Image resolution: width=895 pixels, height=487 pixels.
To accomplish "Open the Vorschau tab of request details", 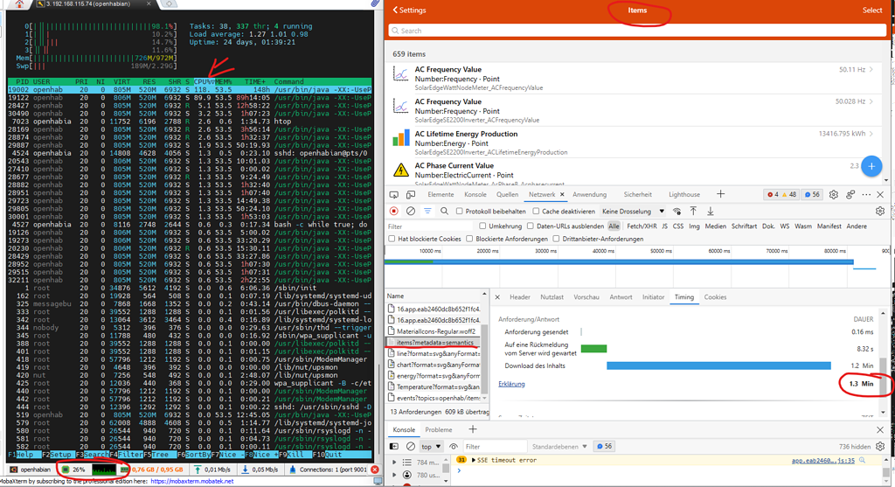I will click(586, 297).
